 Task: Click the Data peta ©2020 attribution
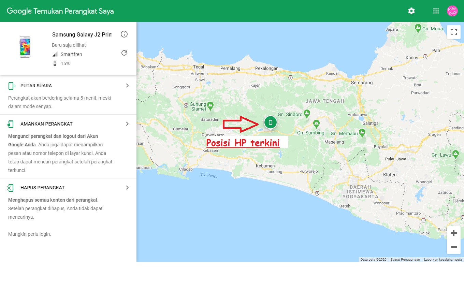(x=373, y=260)
